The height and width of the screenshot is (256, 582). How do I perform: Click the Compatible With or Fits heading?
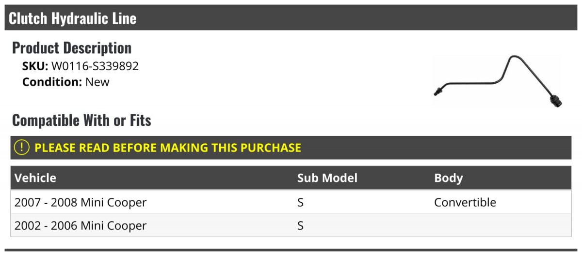tap(81, 120)
